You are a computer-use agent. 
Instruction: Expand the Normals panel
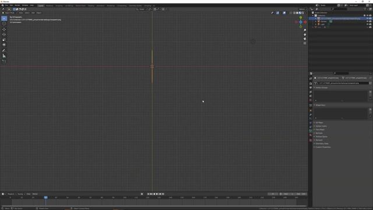[319, 133]
